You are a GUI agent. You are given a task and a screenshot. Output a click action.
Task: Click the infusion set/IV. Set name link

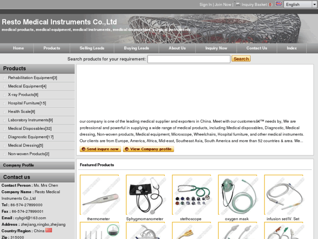(x=283, y=219)
